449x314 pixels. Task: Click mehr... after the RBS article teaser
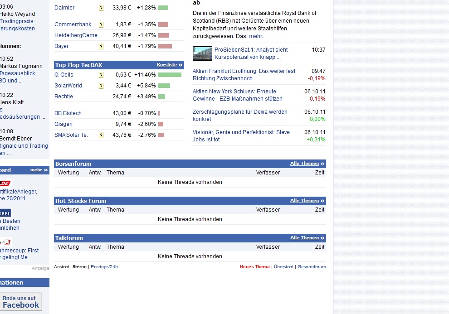(x=257, y=36)
